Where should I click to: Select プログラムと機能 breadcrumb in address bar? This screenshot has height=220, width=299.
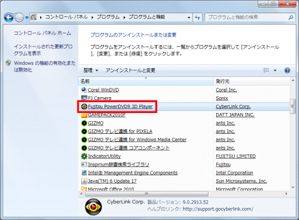coord(147,17)
